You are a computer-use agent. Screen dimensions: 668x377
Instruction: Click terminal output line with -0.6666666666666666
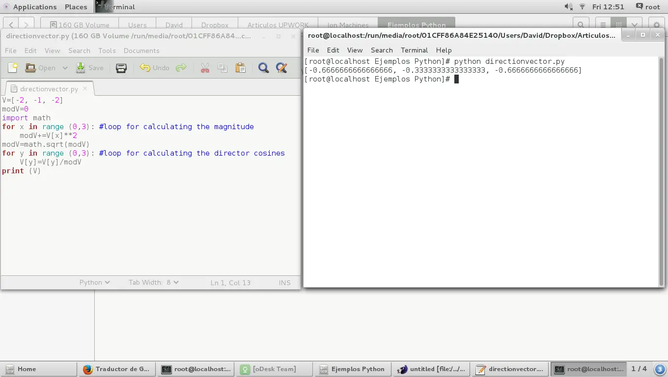443,70
